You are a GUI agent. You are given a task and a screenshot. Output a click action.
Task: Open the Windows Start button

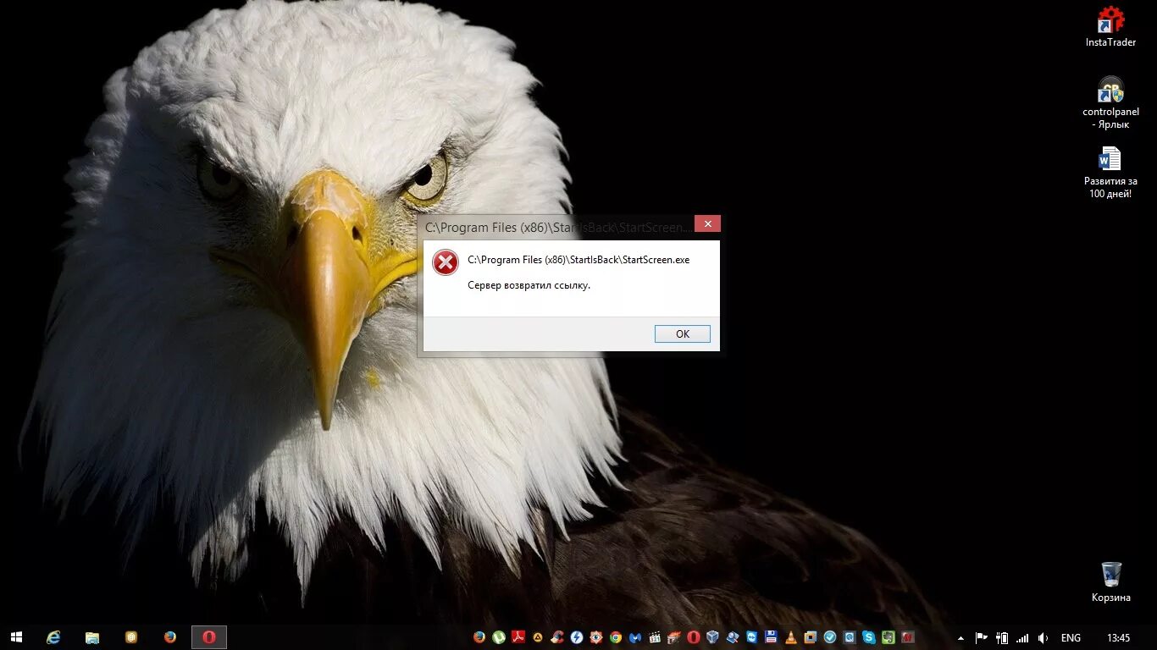click(15, 637)
